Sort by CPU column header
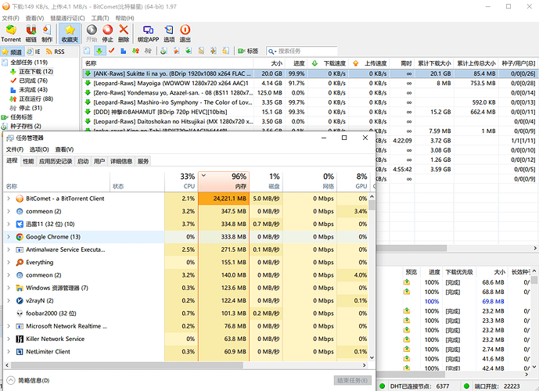Screen dimensions: 539x391 (x=181, y=181)
